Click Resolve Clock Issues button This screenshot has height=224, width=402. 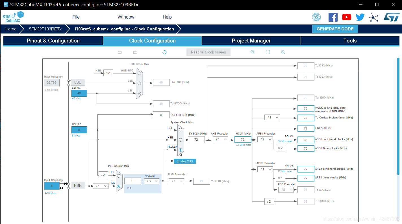(x=208, y=52)
